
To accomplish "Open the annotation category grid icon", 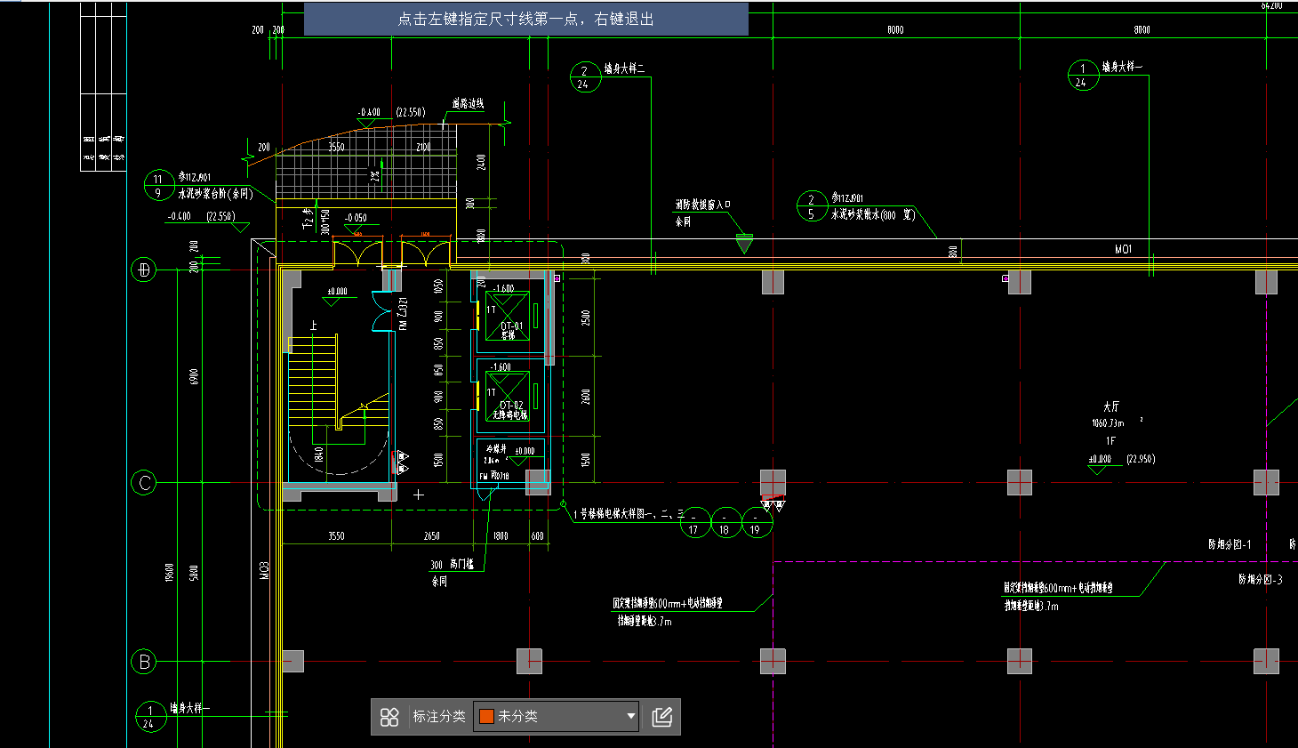I will 389,717.
